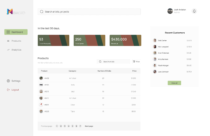Image resolution: width=210 pixels, height=136 pixels.
Task: Go to the Dashboard section
Action: [x=16, y=32]
